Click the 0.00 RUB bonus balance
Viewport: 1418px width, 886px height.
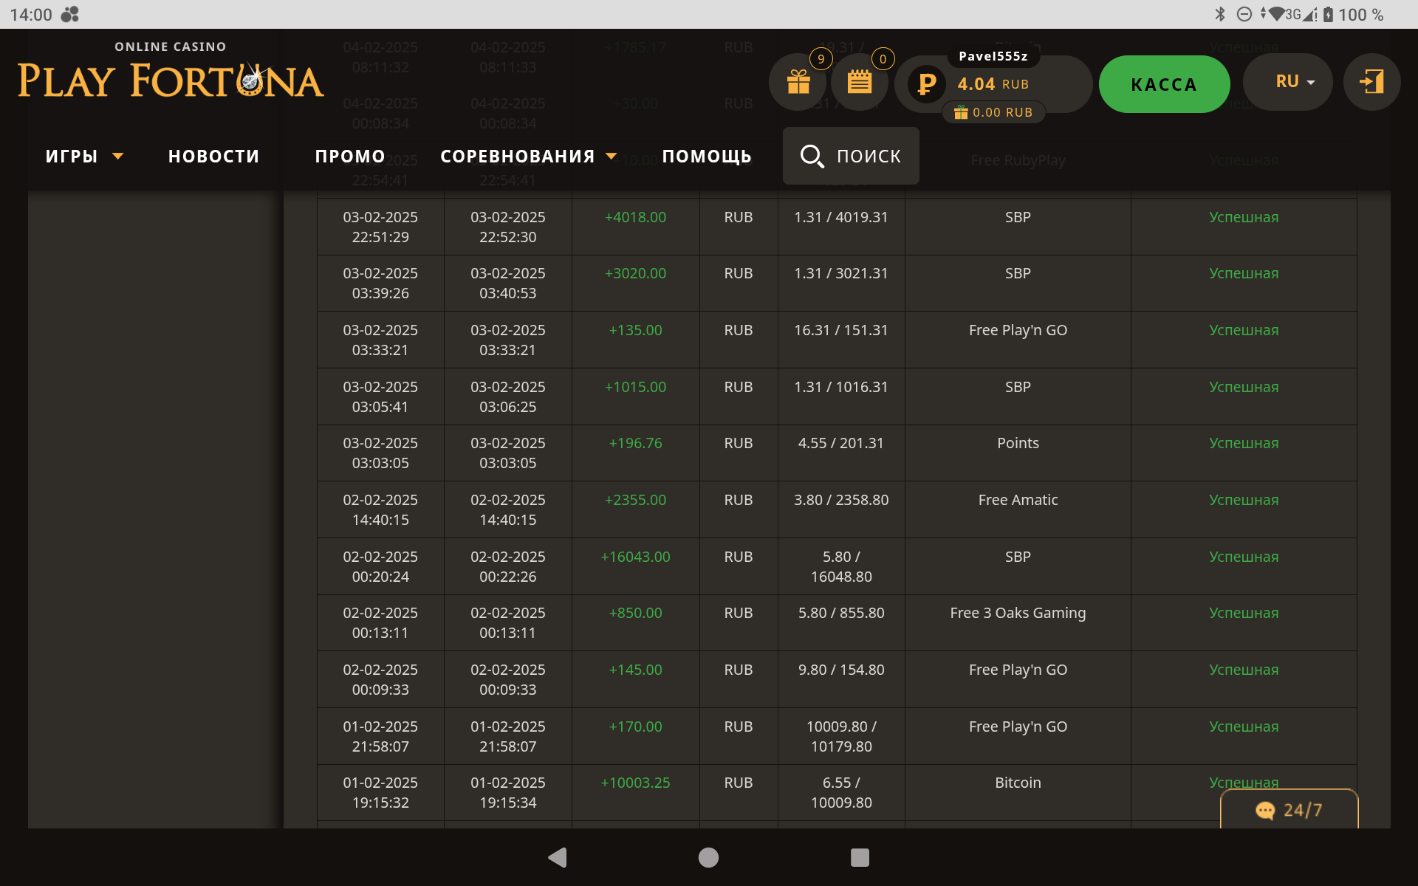993,112
